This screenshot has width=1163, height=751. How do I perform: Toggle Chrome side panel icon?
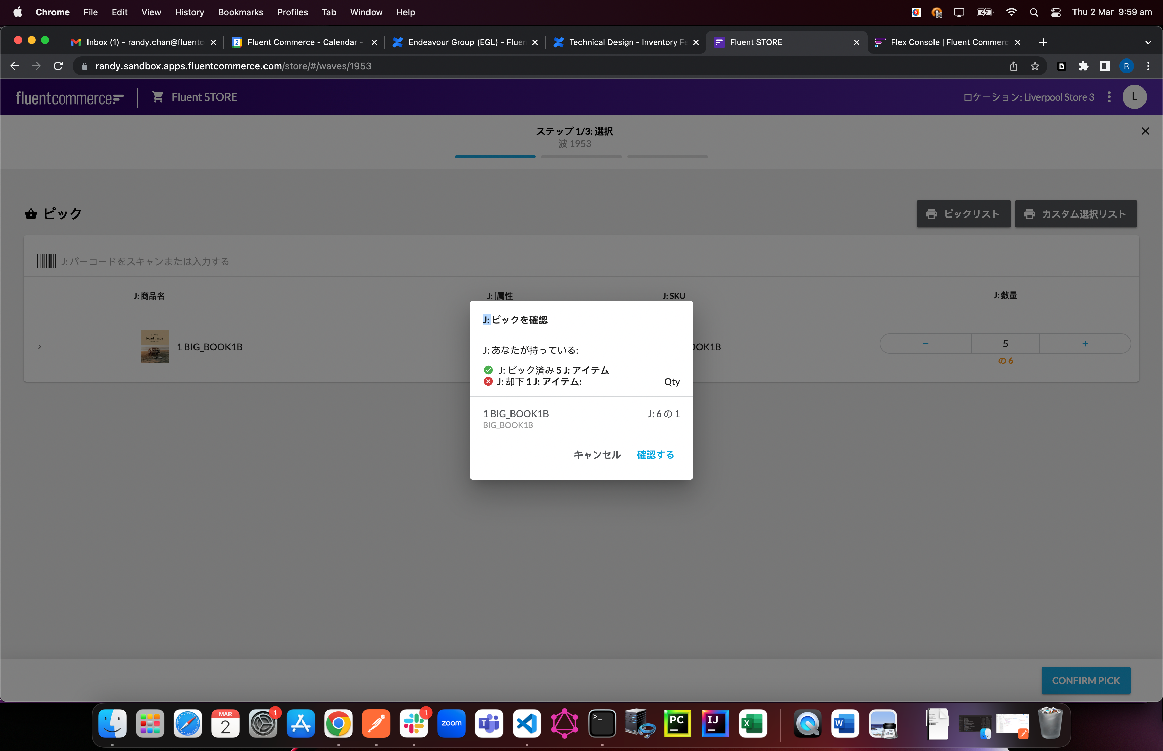(x=1105, y=66)
